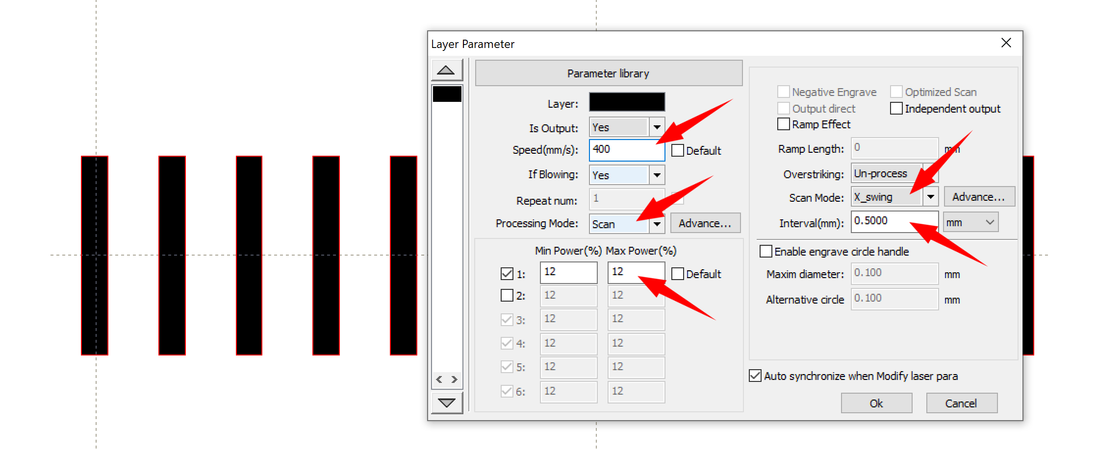Open the interval units mm dropdown

tap(990, 222)
